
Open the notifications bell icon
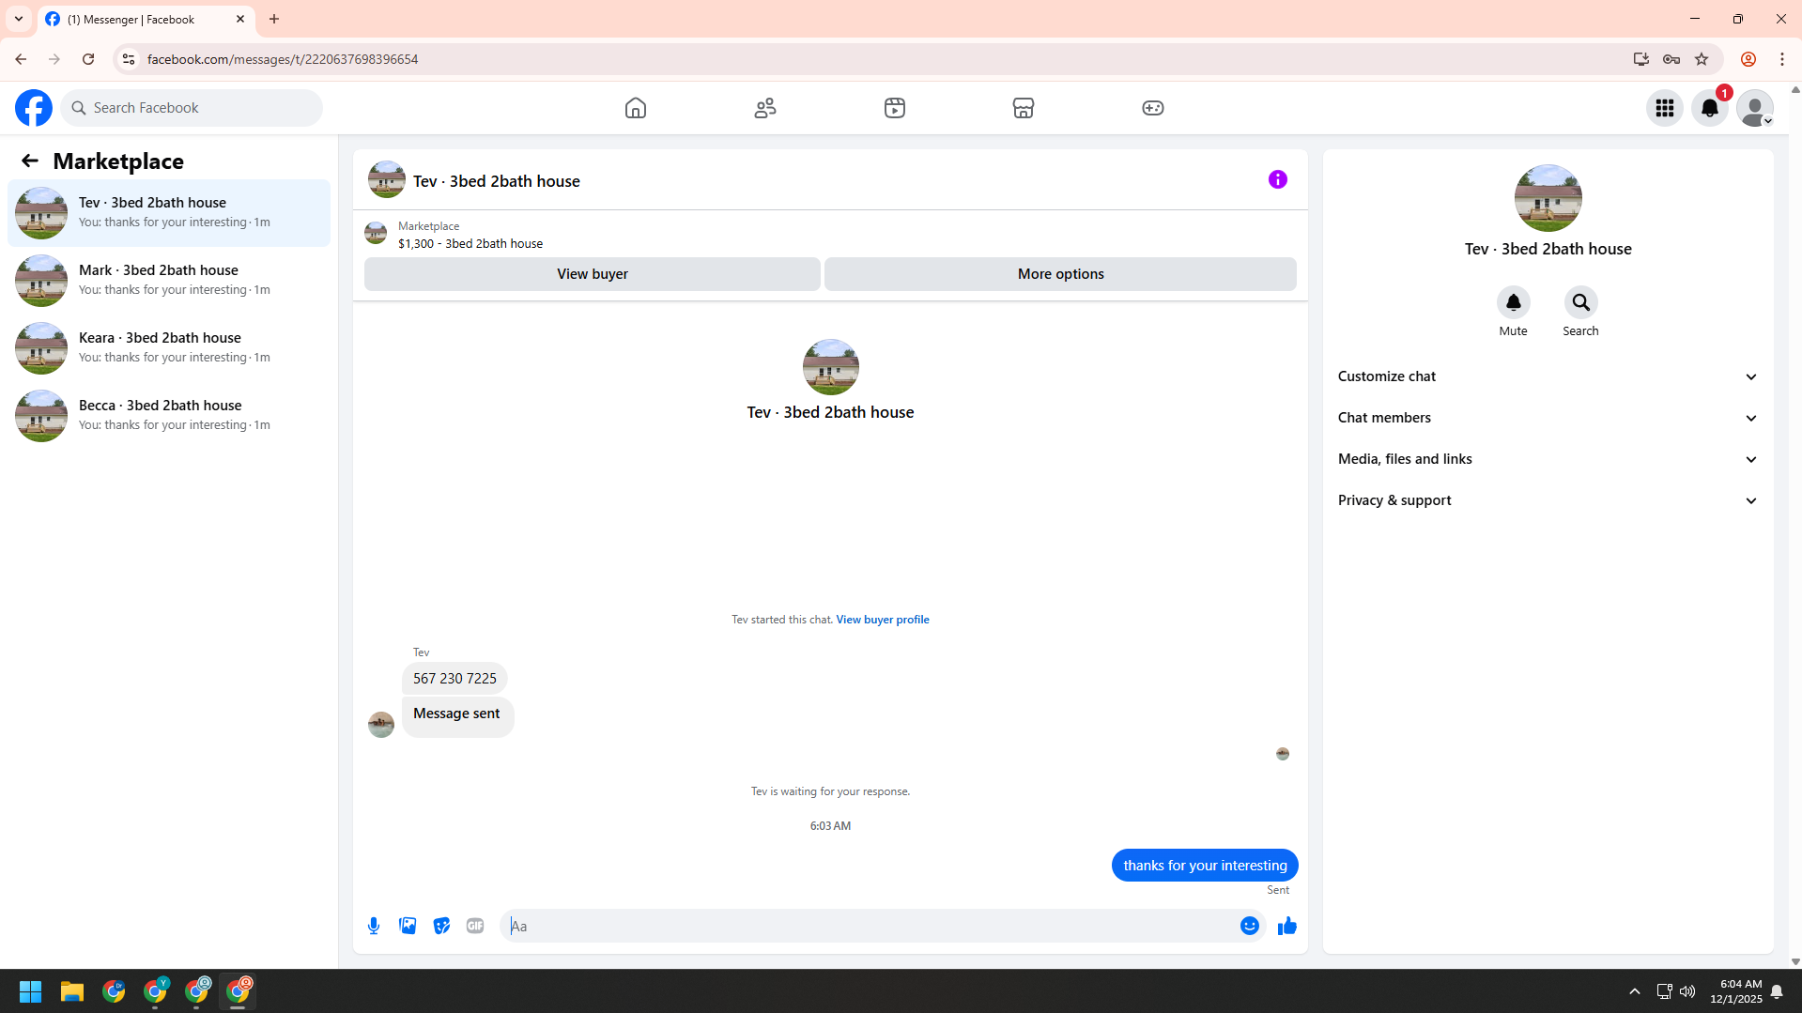(x=1710, y=108)
